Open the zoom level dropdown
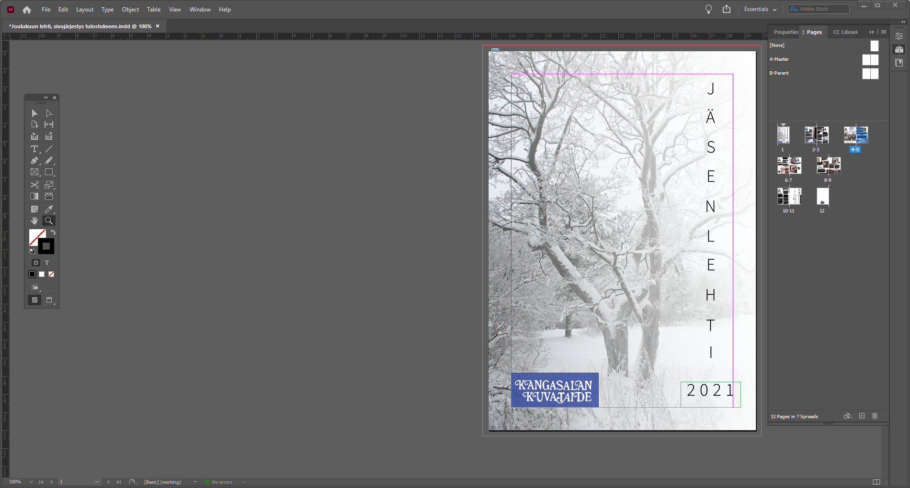This screenshot has width=910, height=488. pos(31,482)
